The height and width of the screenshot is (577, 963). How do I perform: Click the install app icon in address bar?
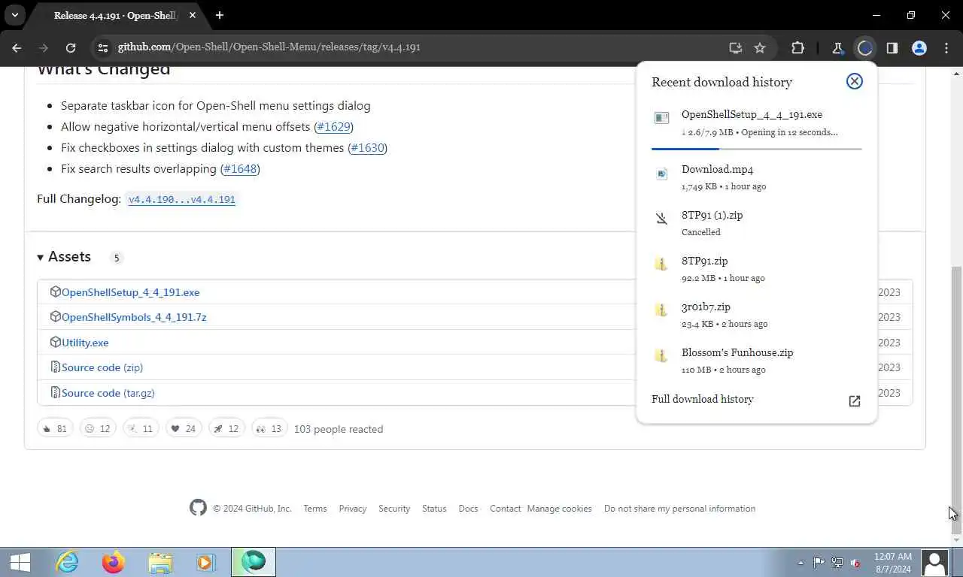[735, 47]
